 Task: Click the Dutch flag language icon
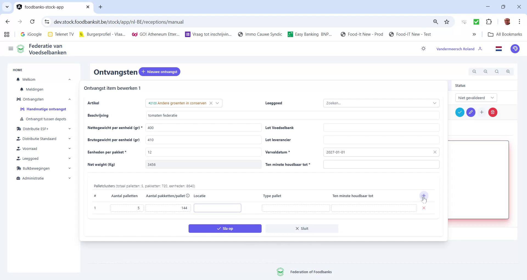click(x=499, y=49)
